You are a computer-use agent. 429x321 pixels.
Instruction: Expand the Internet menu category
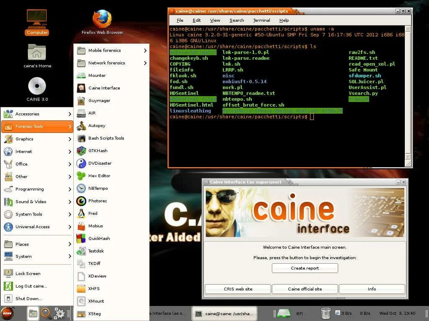coord(37,151)
